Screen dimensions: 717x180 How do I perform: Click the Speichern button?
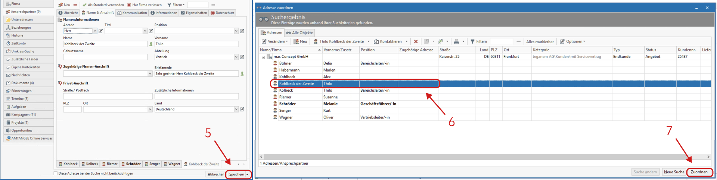(236, 174)
